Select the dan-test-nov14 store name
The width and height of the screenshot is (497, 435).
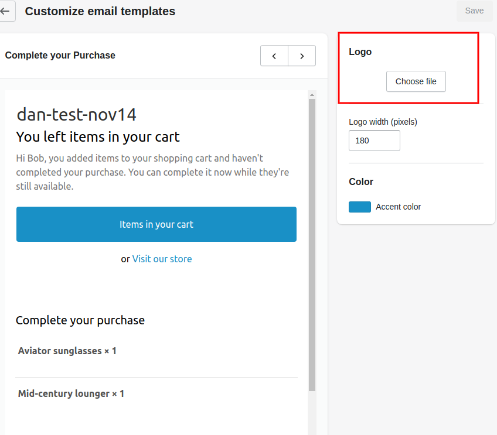[x=76, y=114]
